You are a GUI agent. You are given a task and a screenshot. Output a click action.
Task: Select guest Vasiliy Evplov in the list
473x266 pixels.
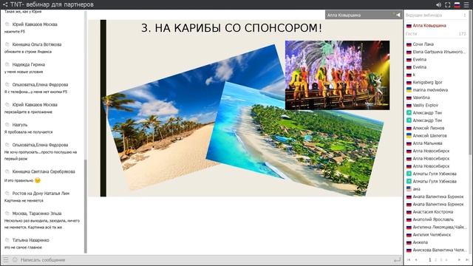coord(426,105)
